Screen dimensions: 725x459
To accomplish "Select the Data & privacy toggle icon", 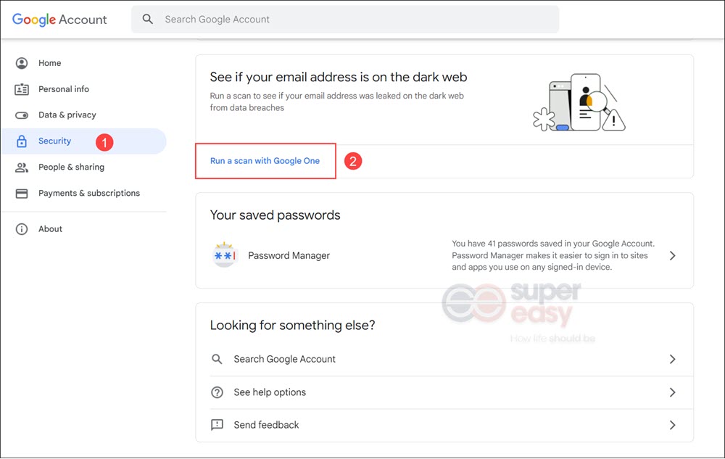I will pos(22,115).
